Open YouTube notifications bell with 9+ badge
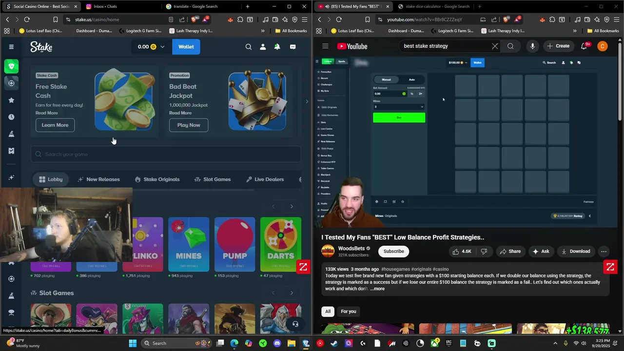Viewport: 624px width, 351px height. coord(584,46)
